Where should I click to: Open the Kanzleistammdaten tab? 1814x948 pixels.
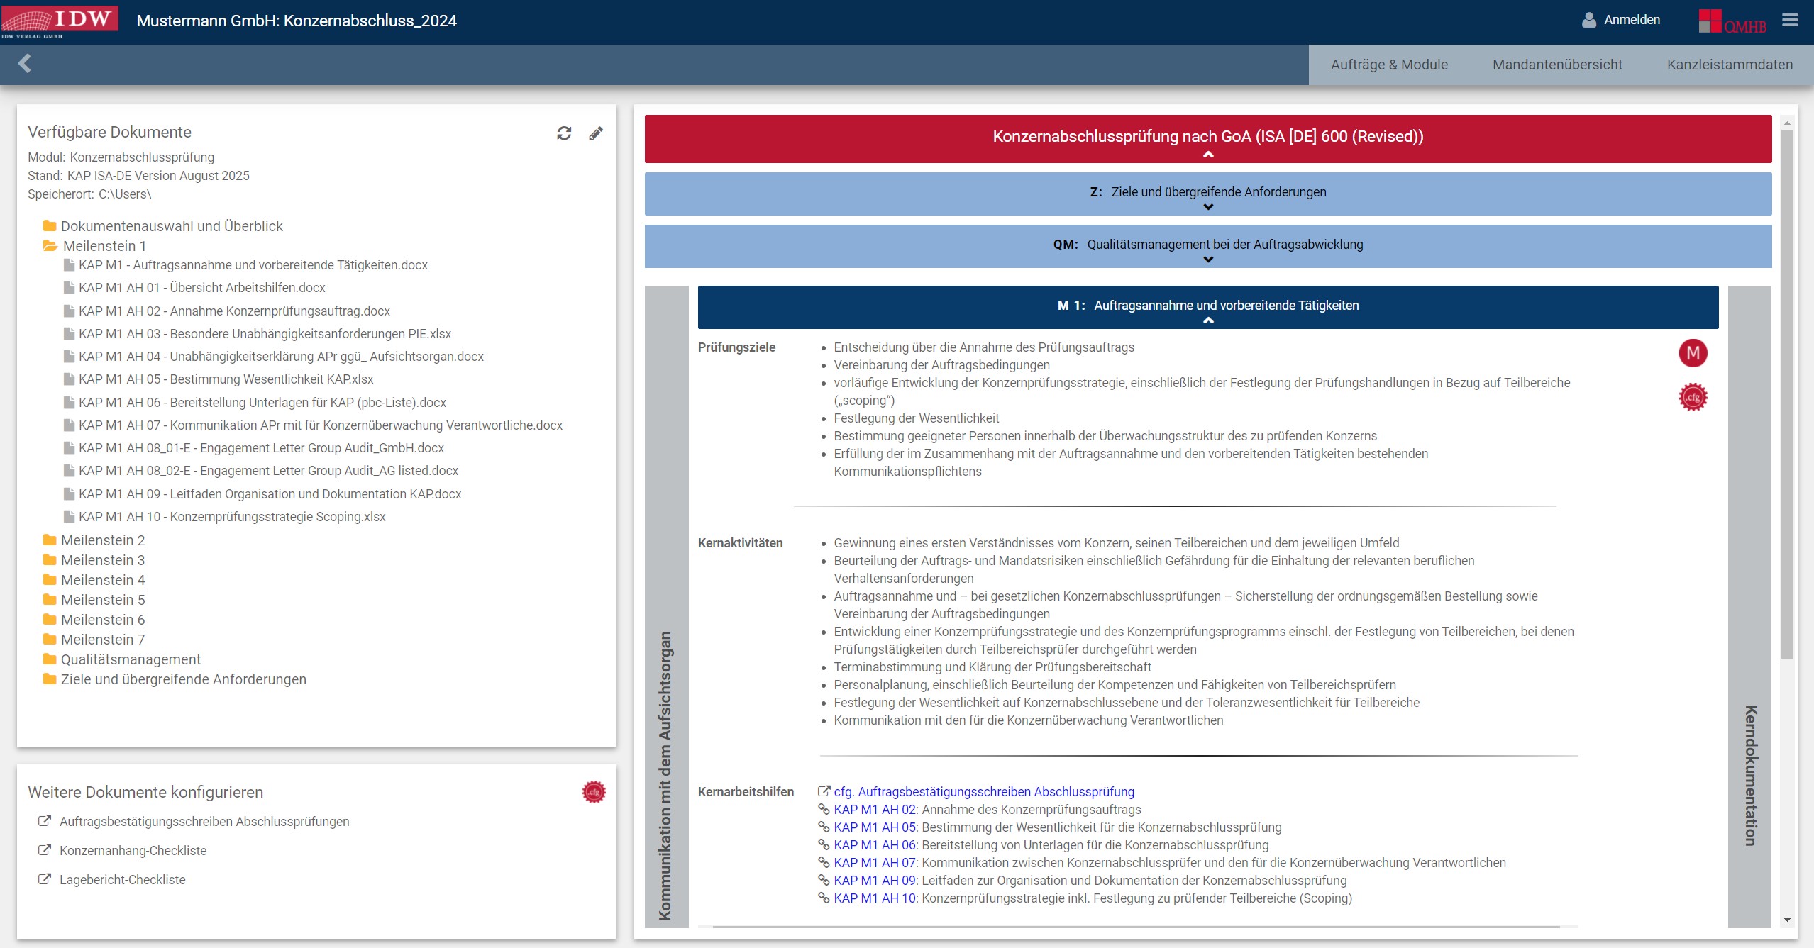click(1729, 65)
